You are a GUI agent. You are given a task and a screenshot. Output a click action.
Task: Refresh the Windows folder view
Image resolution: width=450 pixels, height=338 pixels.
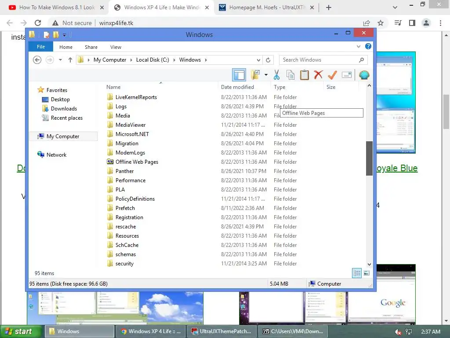tap(268, 60)
